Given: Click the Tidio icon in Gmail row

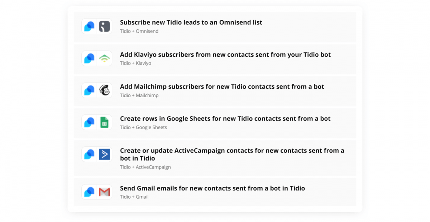Looking at the screenshot, I should click(x=89, y=192).
